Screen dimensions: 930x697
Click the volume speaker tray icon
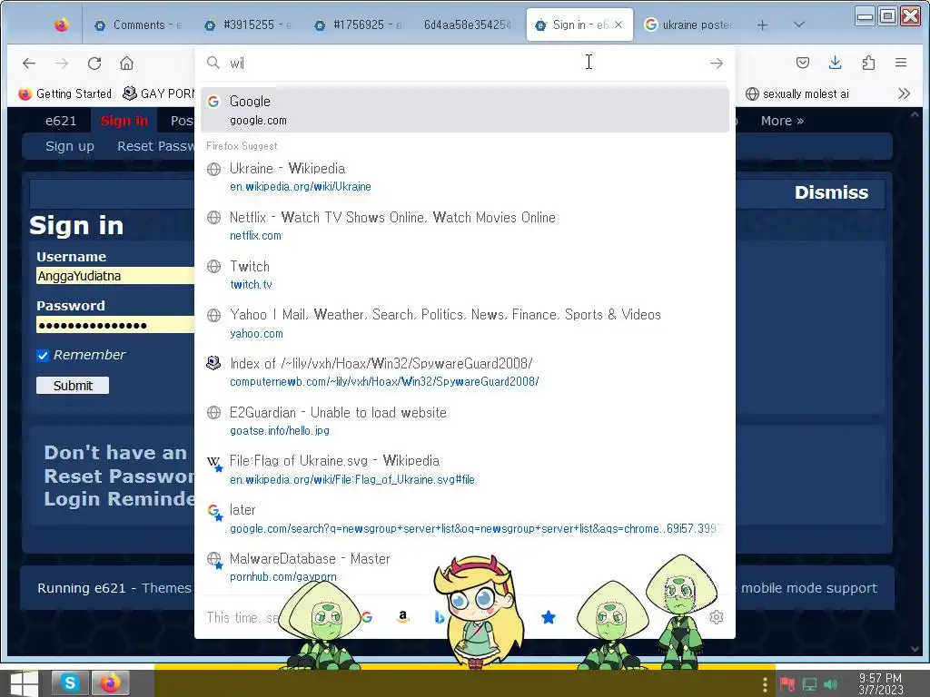coord(831,684)
